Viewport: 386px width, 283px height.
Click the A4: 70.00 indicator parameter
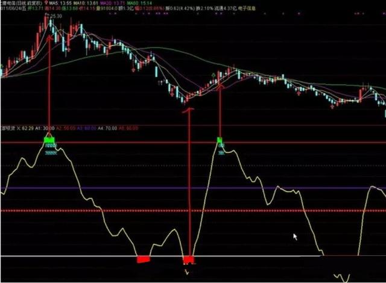(107, 128)
